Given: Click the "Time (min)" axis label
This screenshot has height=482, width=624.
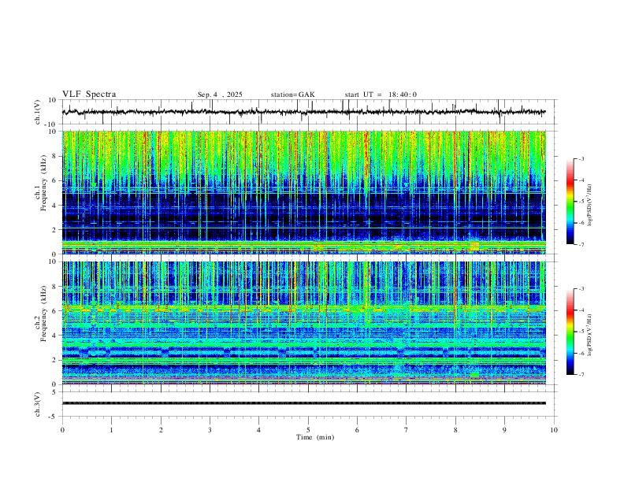Looking at the screenshot, I should click(x=315, y=437).
